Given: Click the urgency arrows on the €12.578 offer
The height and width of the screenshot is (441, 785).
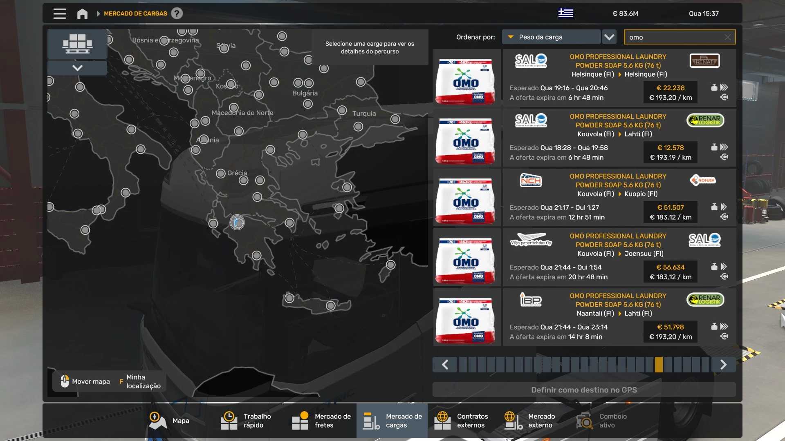Looking at the screenshot, I should coord(724,147).
